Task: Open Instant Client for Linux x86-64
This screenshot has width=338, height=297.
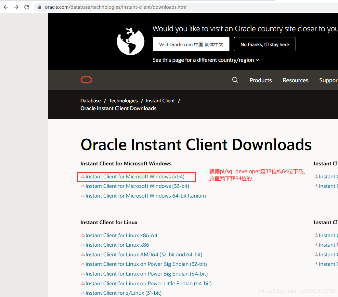Action: point(121,235)
